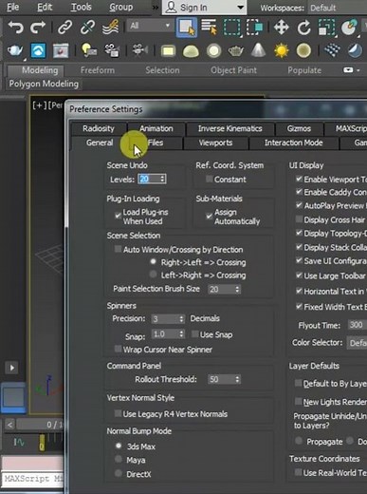Open the Rendered Frame Window icon
Screen dimensions: 367x494
61,50
